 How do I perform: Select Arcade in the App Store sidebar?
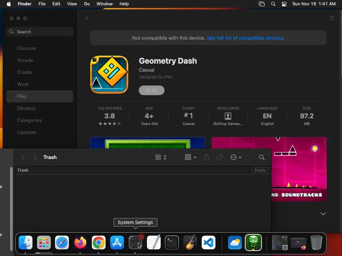click(x=40, y=60)
